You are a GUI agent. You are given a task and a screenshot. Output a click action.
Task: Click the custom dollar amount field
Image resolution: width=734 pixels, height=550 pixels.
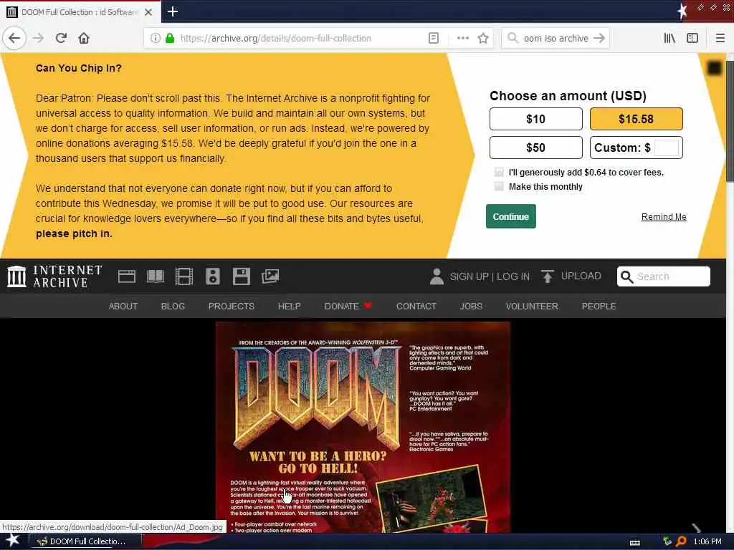[x=667, y=148]
